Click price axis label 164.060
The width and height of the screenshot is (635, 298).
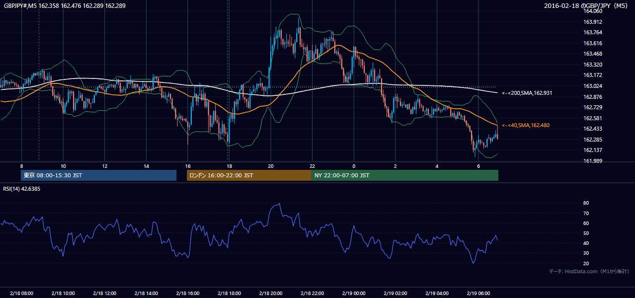point(592,11)
